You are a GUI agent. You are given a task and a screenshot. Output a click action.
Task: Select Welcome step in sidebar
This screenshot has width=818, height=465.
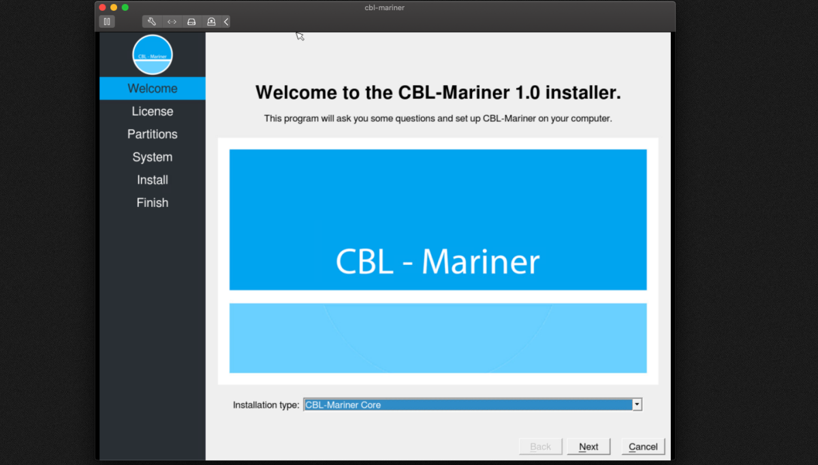coord(153,89)
